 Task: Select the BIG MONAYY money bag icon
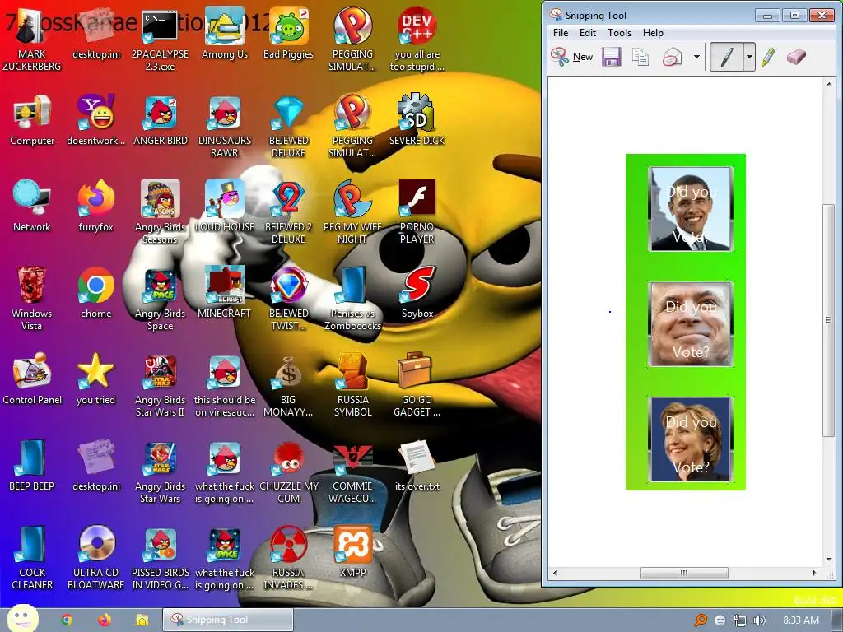(x=288, y=386)
